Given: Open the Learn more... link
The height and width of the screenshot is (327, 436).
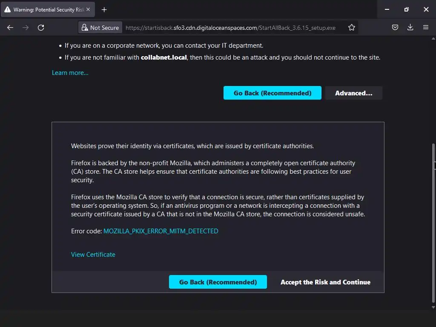Looking at the screenshot, I should pyautogui.click(x=70, y=73).
